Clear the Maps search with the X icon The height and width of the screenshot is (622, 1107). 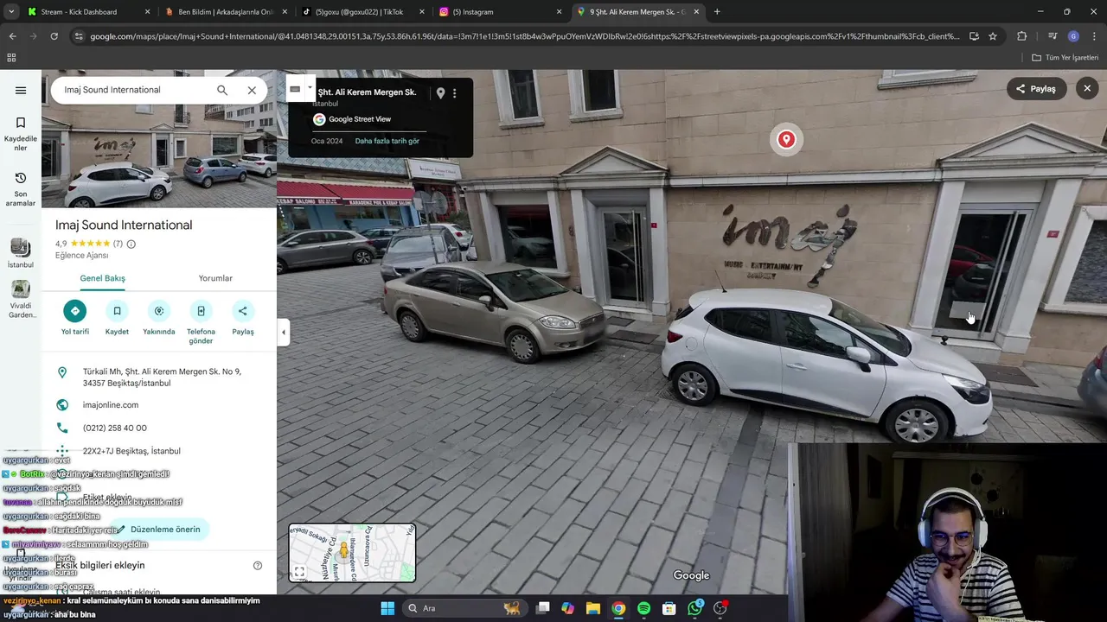tap(252, 90)
